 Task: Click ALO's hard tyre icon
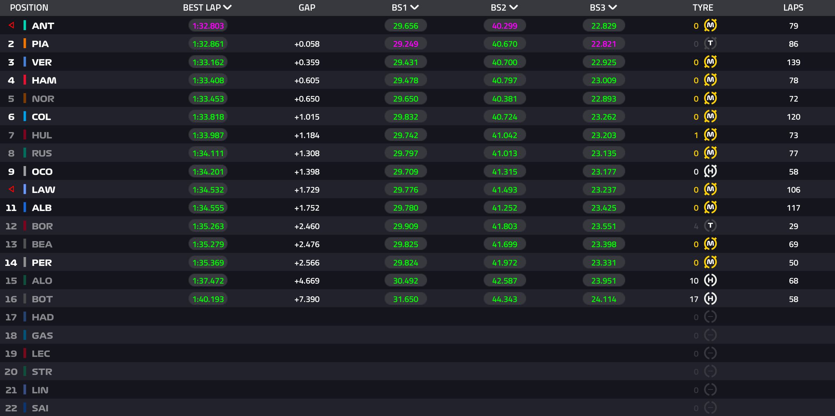tap(710, 280)
